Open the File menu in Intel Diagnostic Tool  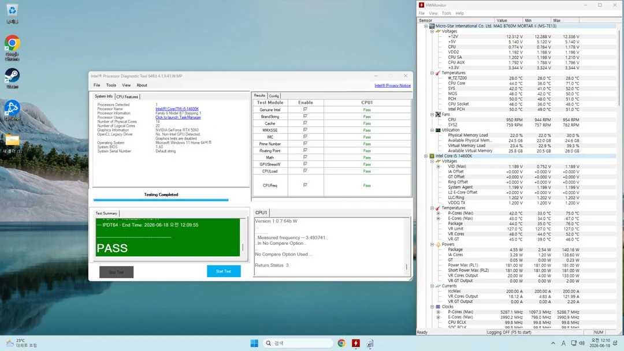pyautogui.click(x=96, y=85)
